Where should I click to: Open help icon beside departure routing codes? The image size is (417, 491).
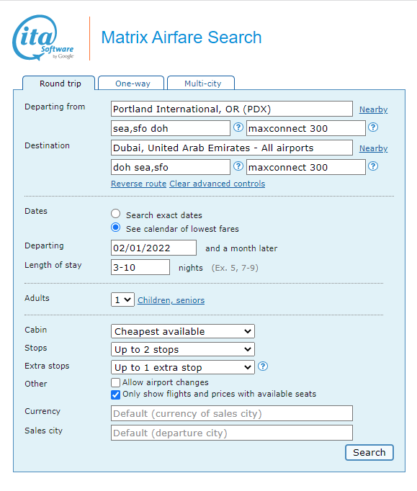click(238, 127)
